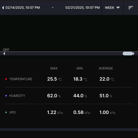
Task: Open the sort/filter lines icon
Action: [131, 8]
